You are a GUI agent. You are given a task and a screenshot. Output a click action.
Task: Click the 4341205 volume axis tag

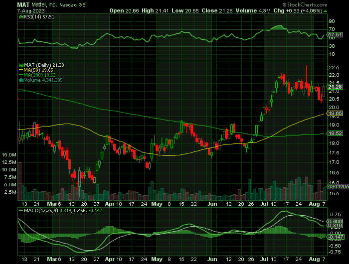pyautogui.click(x=338, y=186)
